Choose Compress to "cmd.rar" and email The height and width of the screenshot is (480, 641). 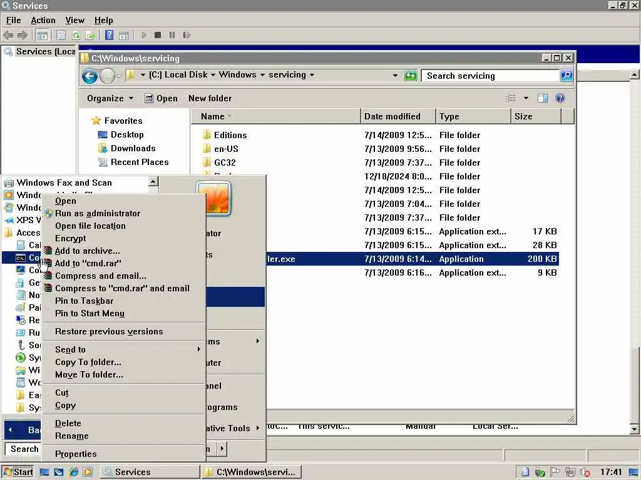click(123, 289)
